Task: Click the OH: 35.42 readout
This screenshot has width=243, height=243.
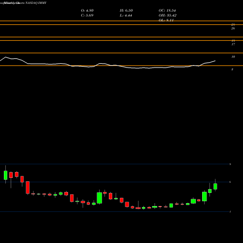Action: [168, 16]
